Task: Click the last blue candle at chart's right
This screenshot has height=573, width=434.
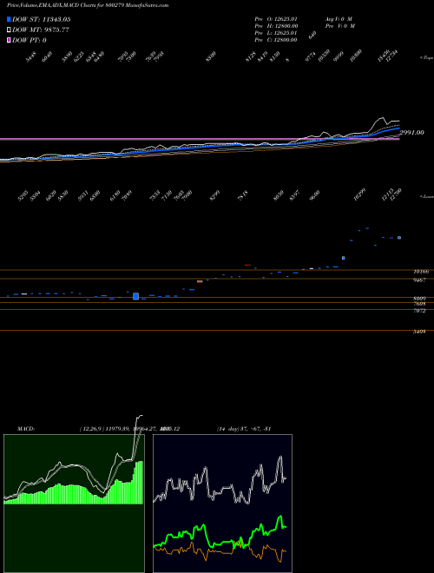Action: 399,238
